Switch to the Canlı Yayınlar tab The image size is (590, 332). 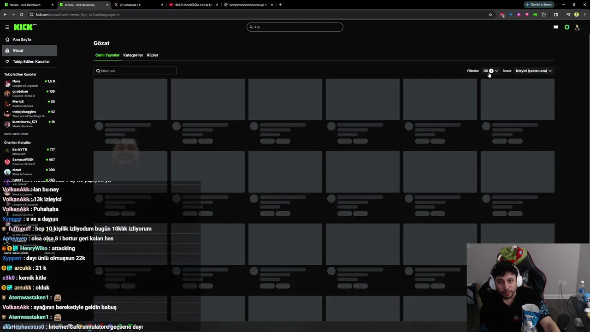point(107,55)
